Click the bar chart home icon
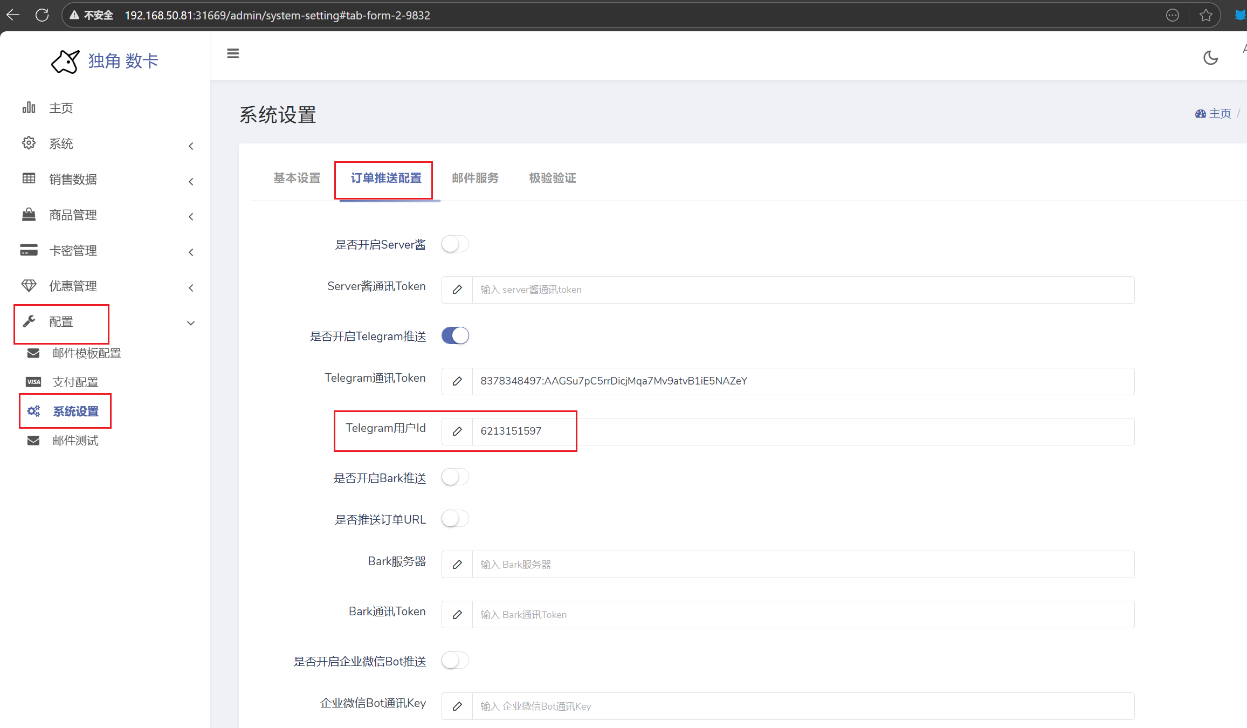Screen dimensions: 1247x728 pos(29,108)
